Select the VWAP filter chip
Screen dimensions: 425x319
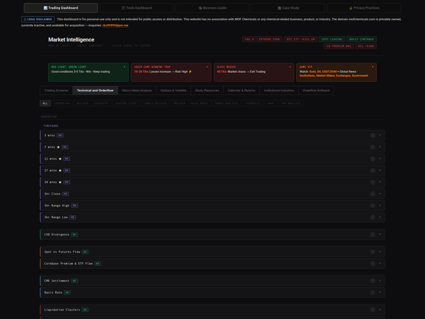point(270,103)
